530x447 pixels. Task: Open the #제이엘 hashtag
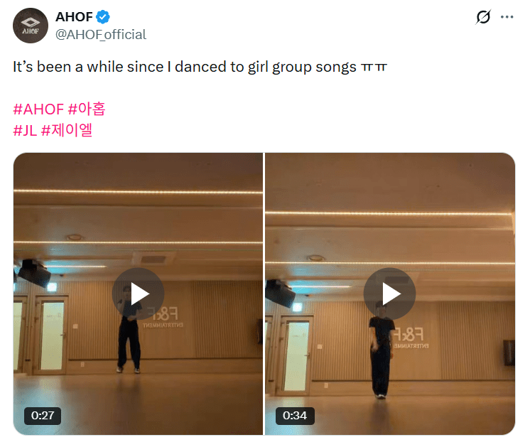click(67, 130)
